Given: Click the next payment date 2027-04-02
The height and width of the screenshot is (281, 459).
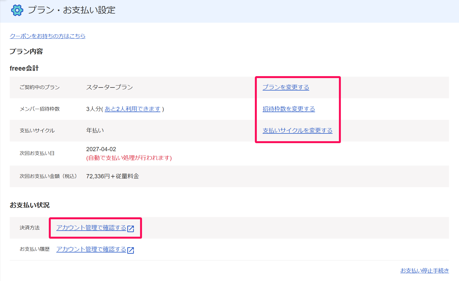Looking at the screenshot, I should coord(101,149).
